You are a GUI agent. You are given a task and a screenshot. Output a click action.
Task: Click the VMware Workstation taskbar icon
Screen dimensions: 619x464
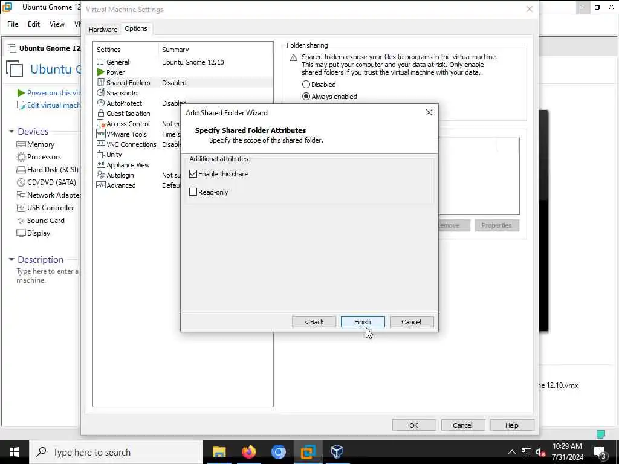(308, 452)
